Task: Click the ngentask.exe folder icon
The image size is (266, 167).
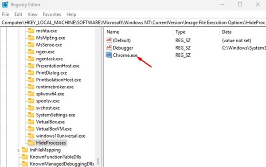Action: 31,59
